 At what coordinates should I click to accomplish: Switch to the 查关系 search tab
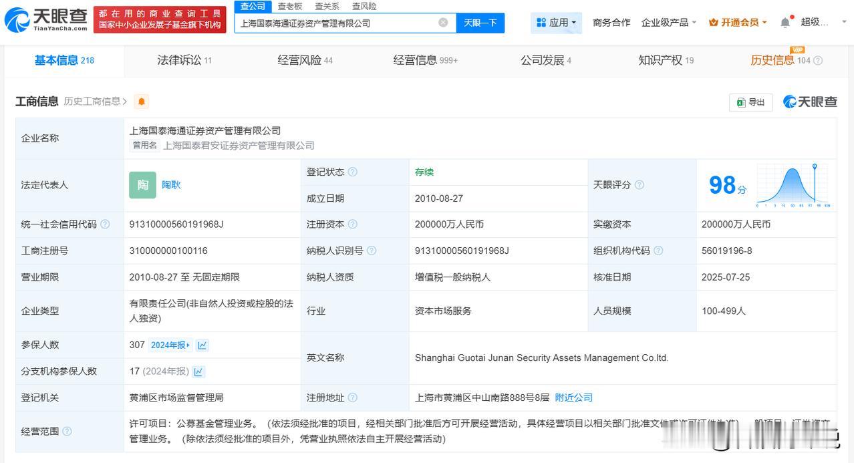[327, 6]
